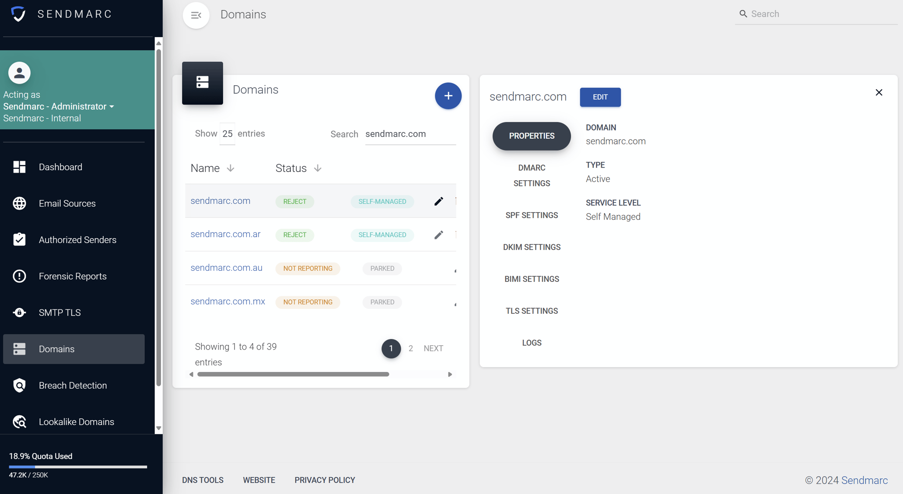This screenshot has width=903, height=494.
Task: Open the LOGS tab for sendmarc.com
Action: [531, 343]
